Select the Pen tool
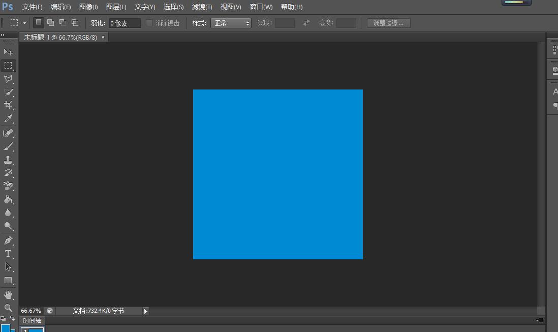 pyautogui.click(x=8, y=240)
